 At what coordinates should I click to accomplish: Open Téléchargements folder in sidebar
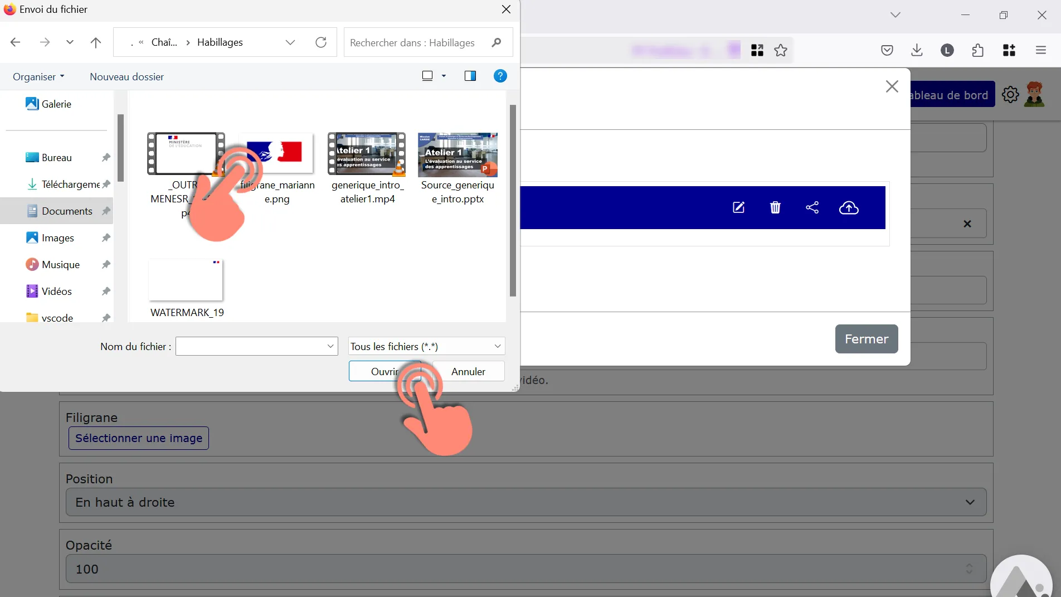pyautogui.click(x=62, y=185)
